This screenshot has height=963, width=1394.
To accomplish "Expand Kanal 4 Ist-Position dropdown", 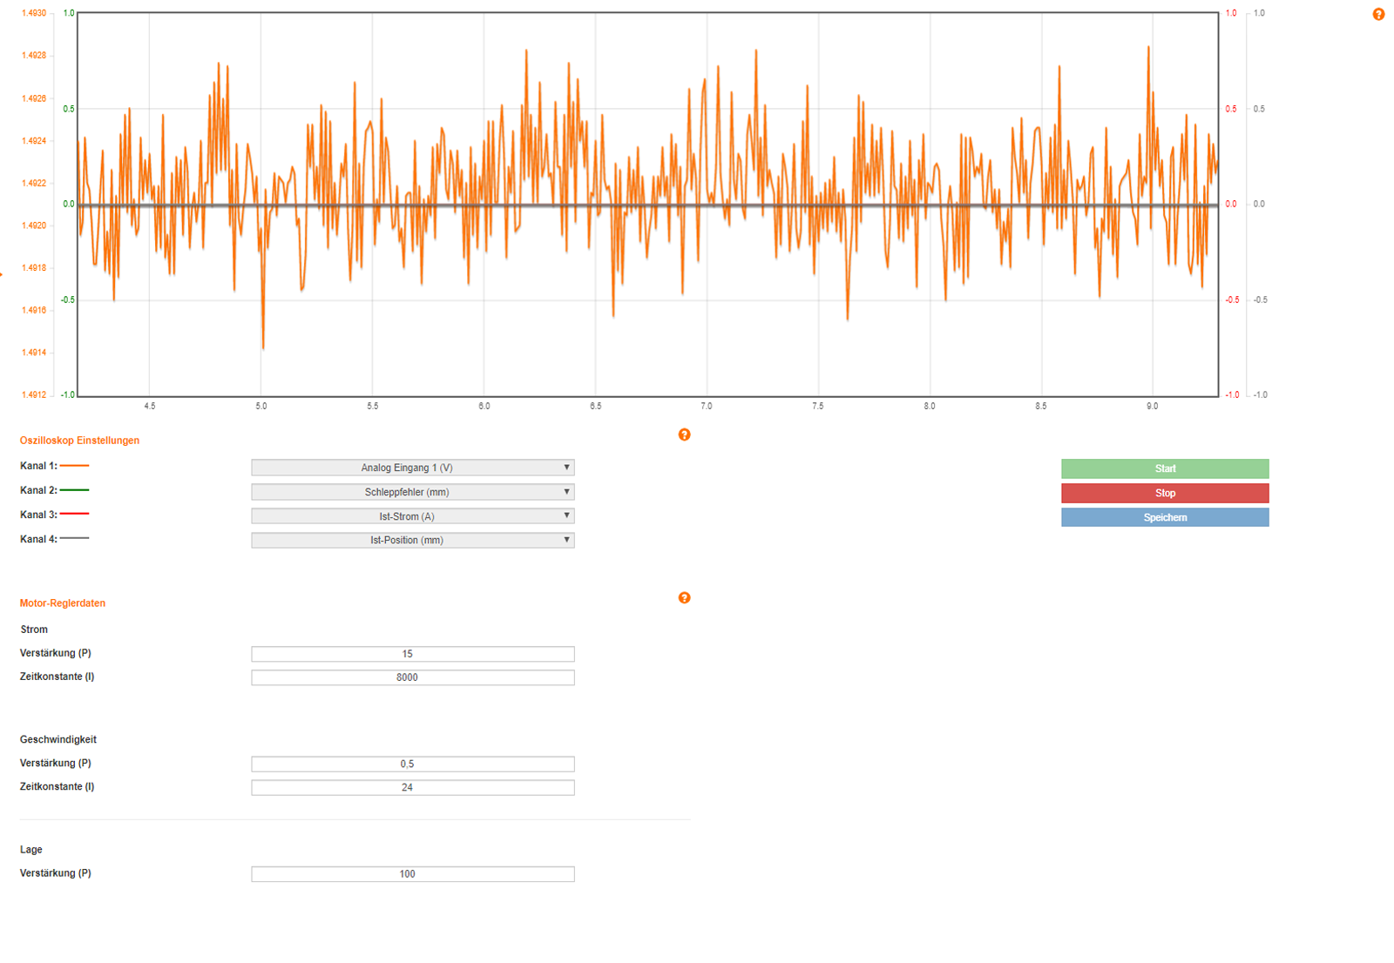I will point(412,540).
